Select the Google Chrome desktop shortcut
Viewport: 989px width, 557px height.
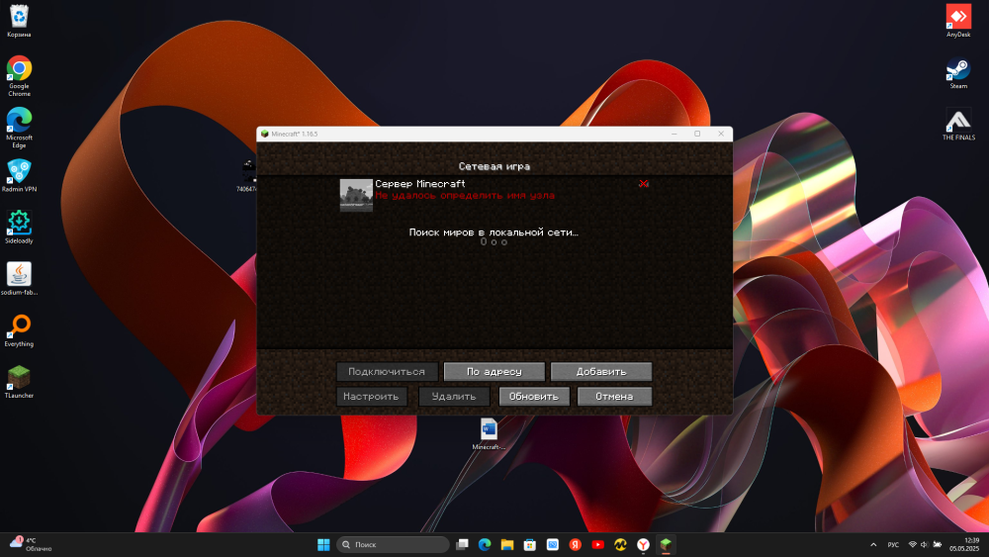[x=19, y=76]
